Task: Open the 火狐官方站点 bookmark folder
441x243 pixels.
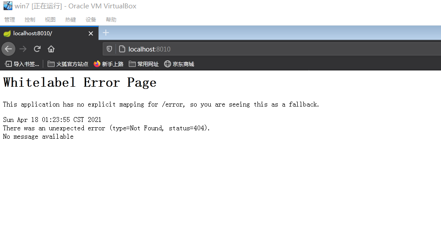Action: (x=68, y=64)
